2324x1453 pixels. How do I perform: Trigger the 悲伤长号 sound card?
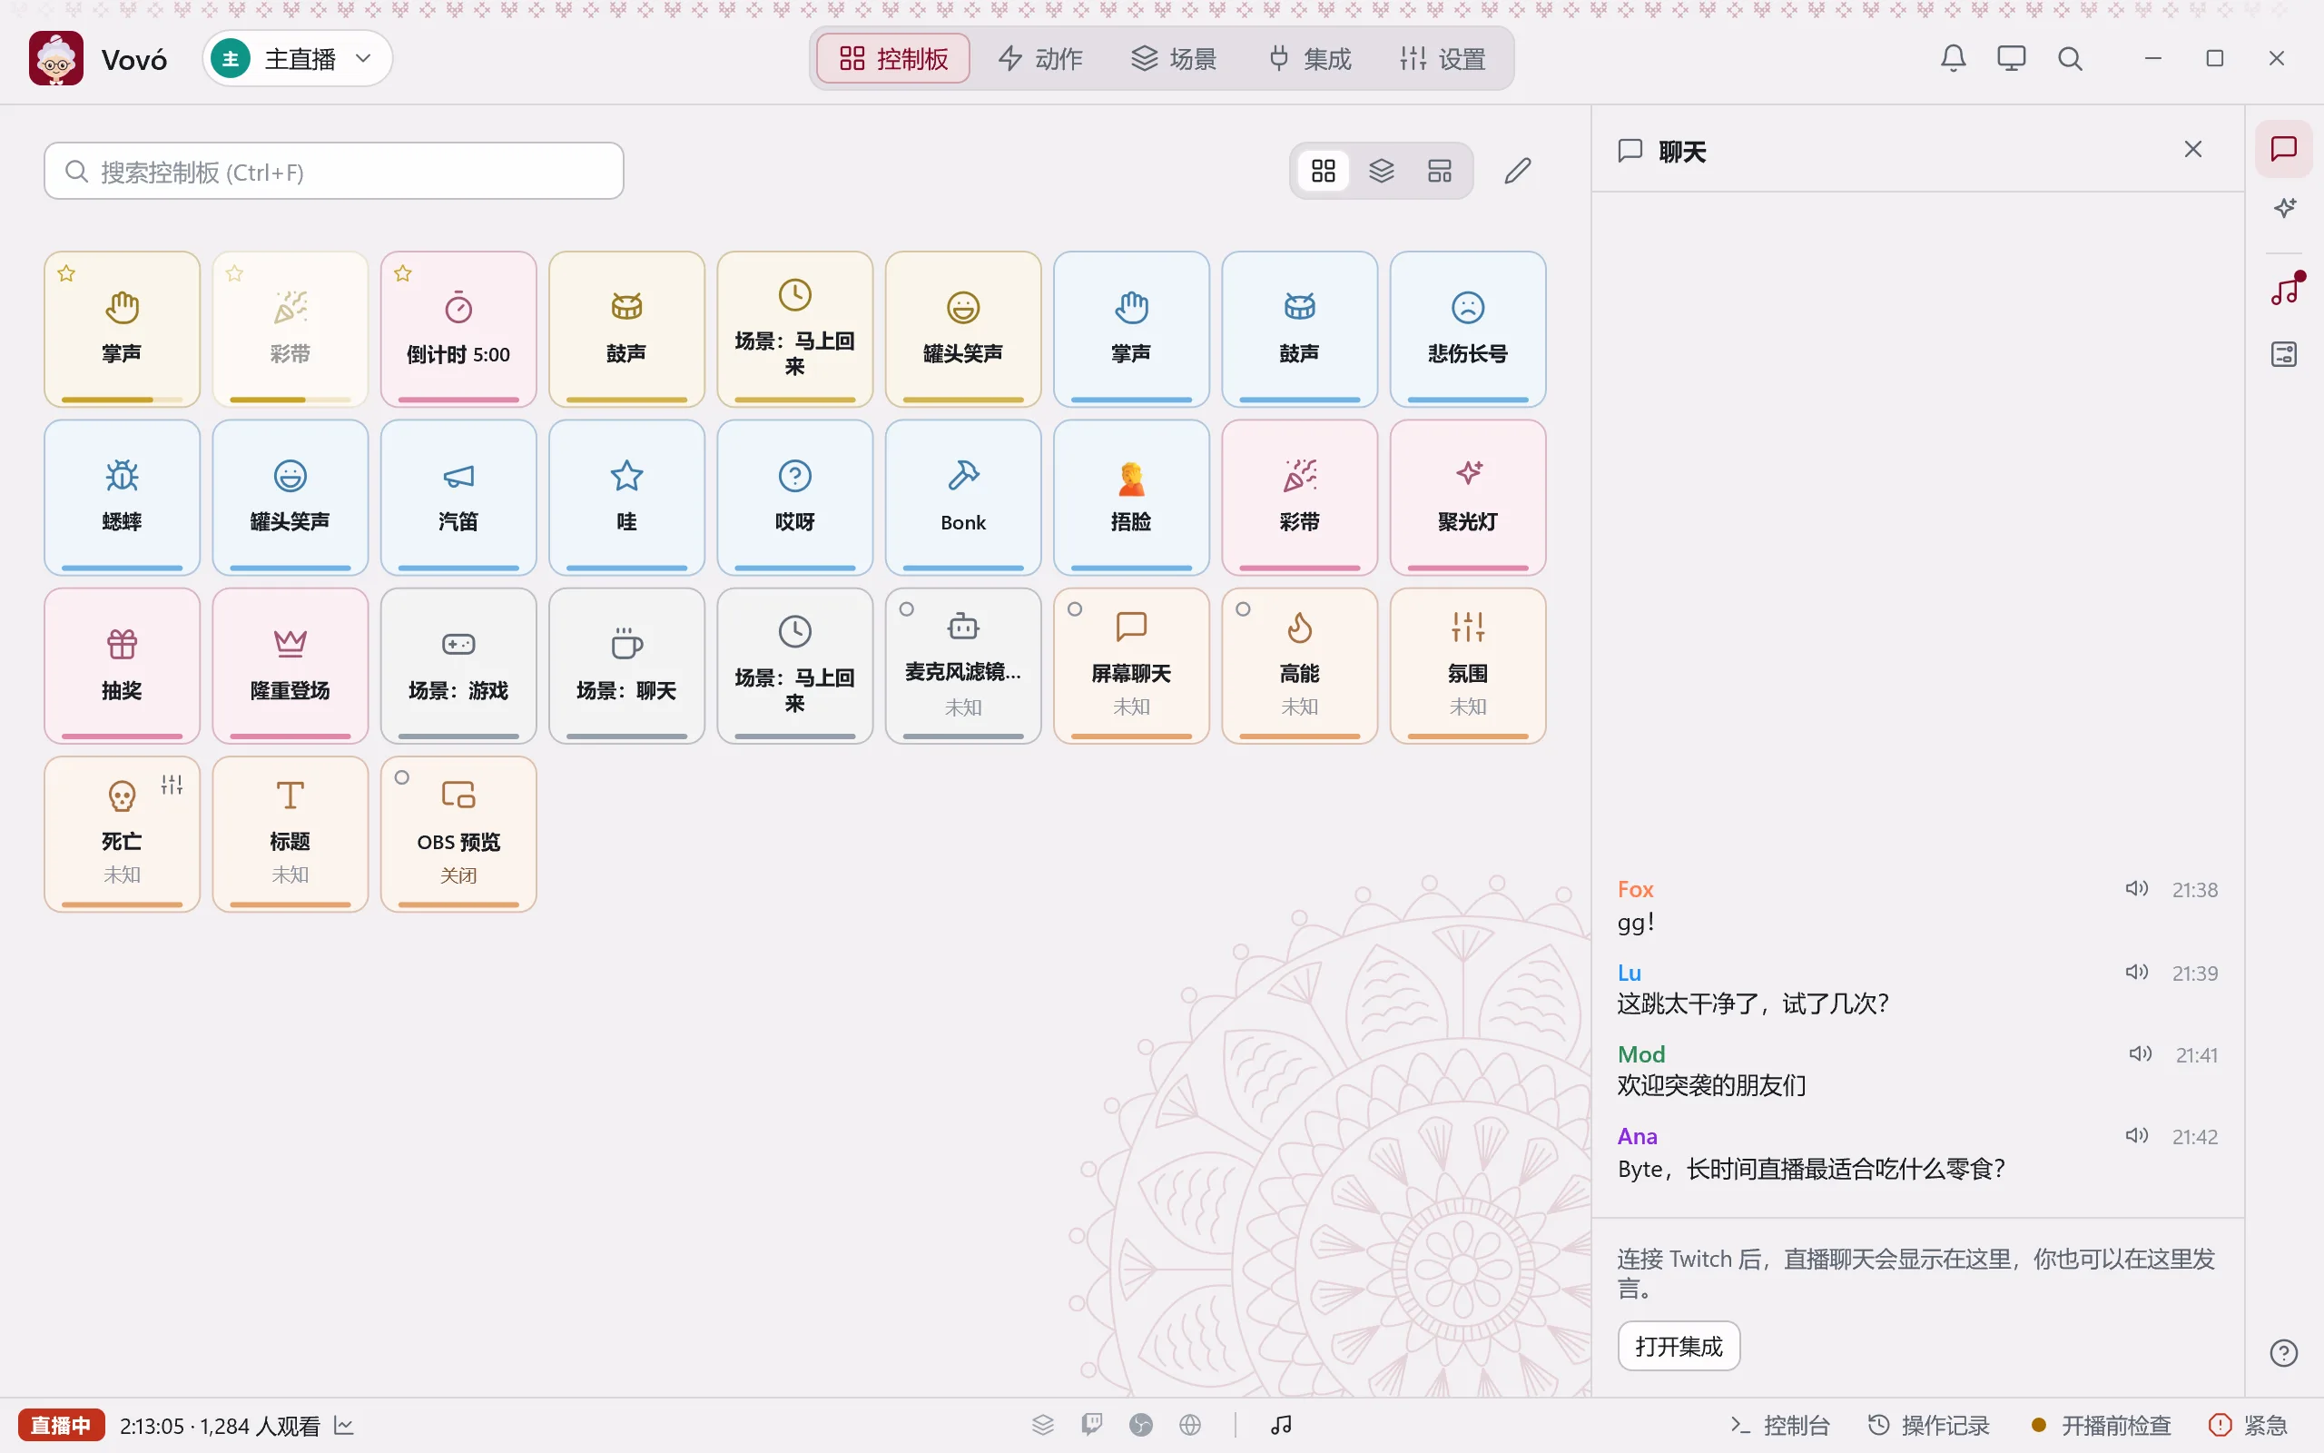1467,329
